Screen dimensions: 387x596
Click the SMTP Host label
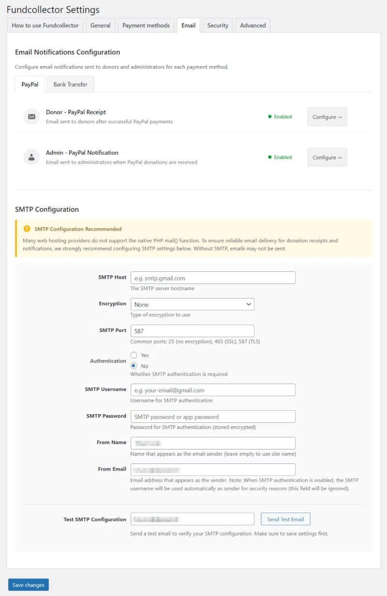coord(112,277)
